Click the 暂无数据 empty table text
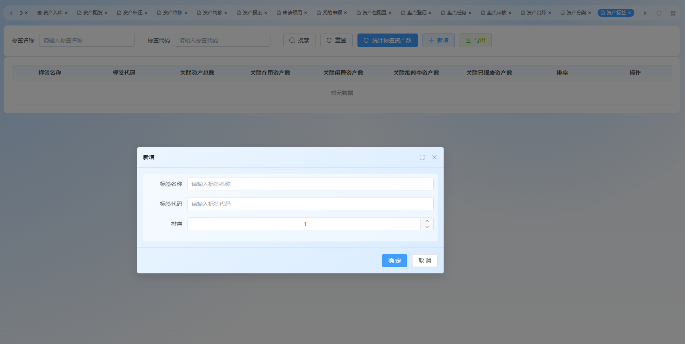 342,93
